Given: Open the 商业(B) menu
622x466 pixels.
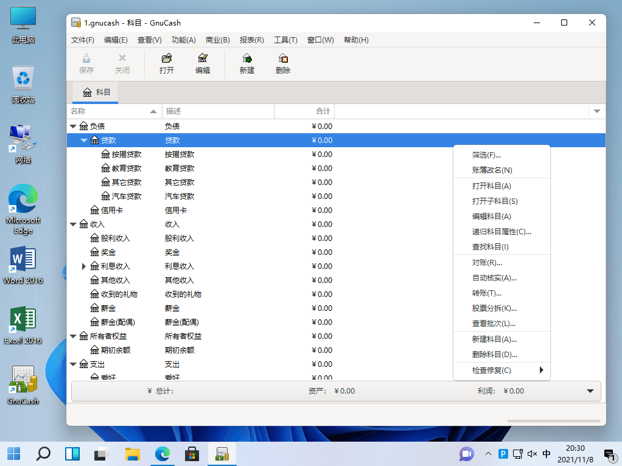Looking at the screenshot, I should tap(218, 40).
